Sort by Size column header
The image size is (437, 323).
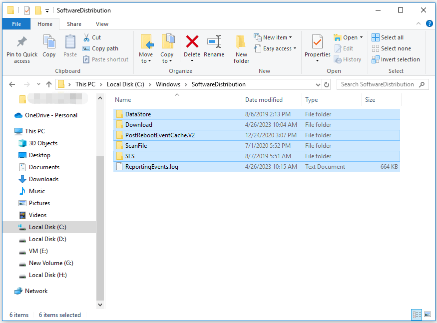pos(370,100)
